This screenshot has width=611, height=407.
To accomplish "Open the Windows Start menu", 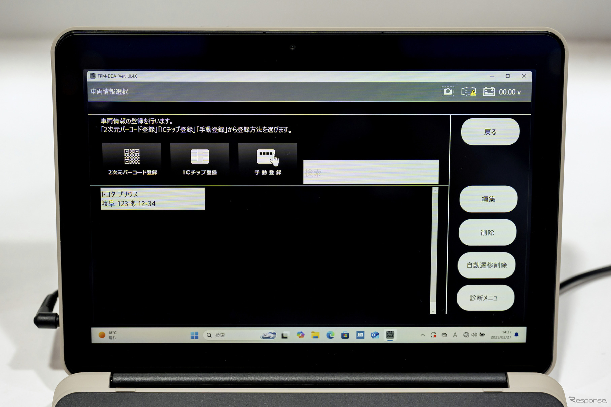I will [x=194, y=335].
